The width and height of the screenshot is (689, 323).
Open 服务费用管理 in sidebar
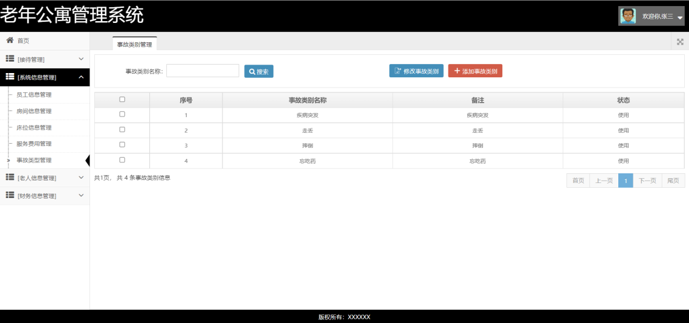tap(45, 144)
